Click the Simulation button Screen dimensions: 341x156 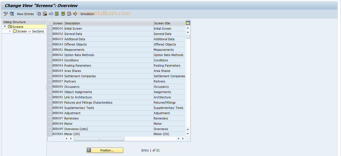click(87, 14)
